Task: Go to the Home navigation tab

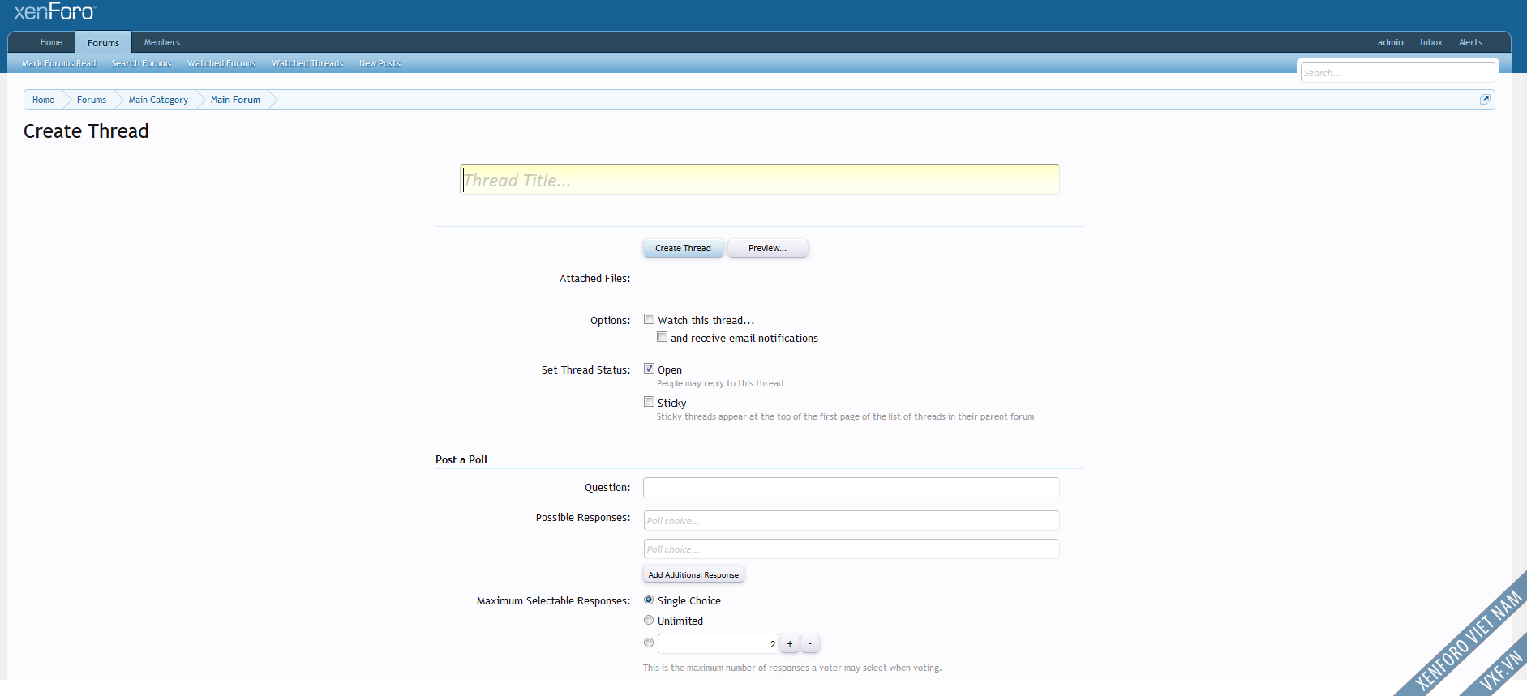Action: [51, 42]
